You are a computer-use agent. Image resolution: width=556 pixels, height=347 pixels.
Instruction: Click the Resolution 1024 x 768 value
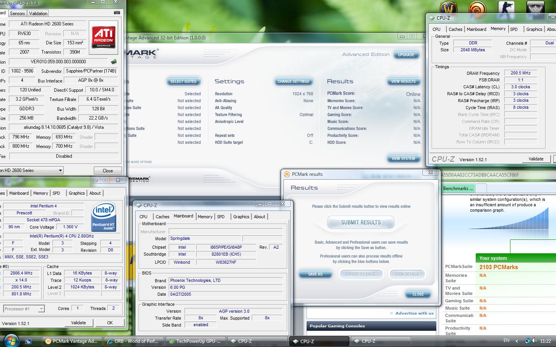click(303, 94)
